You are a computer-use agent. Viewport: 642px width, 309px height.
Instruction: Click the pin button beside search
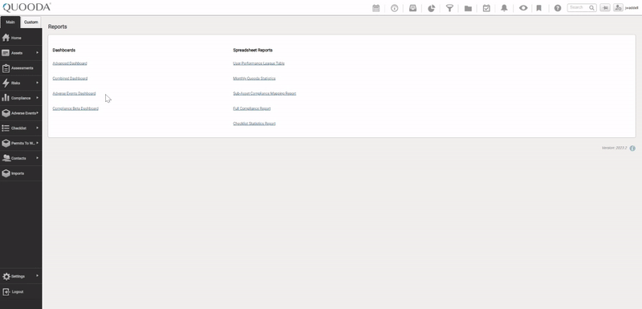pos(605,8)
